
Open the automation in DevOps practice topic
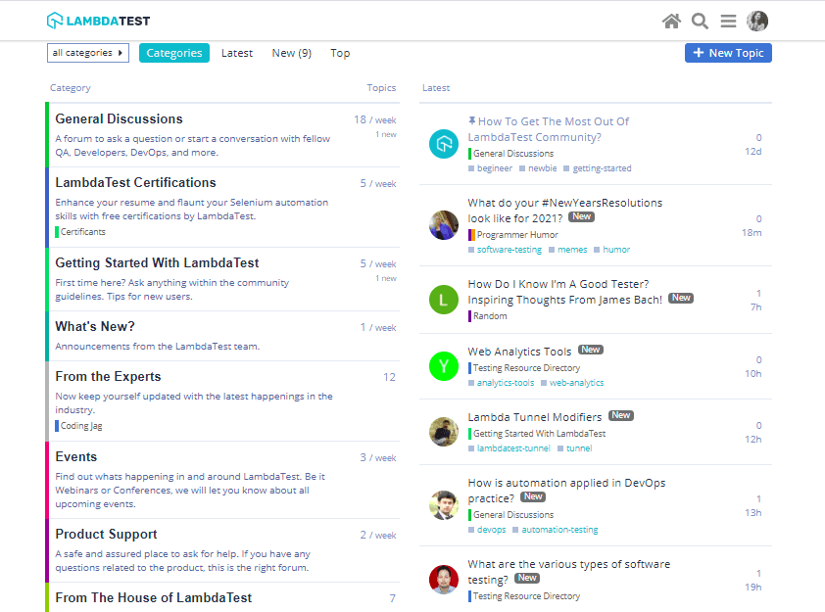[x=566, y=491]
